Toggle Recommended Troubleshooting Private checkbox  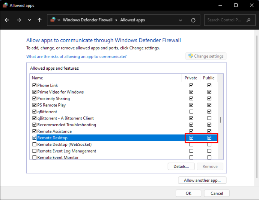pos(191,125)
